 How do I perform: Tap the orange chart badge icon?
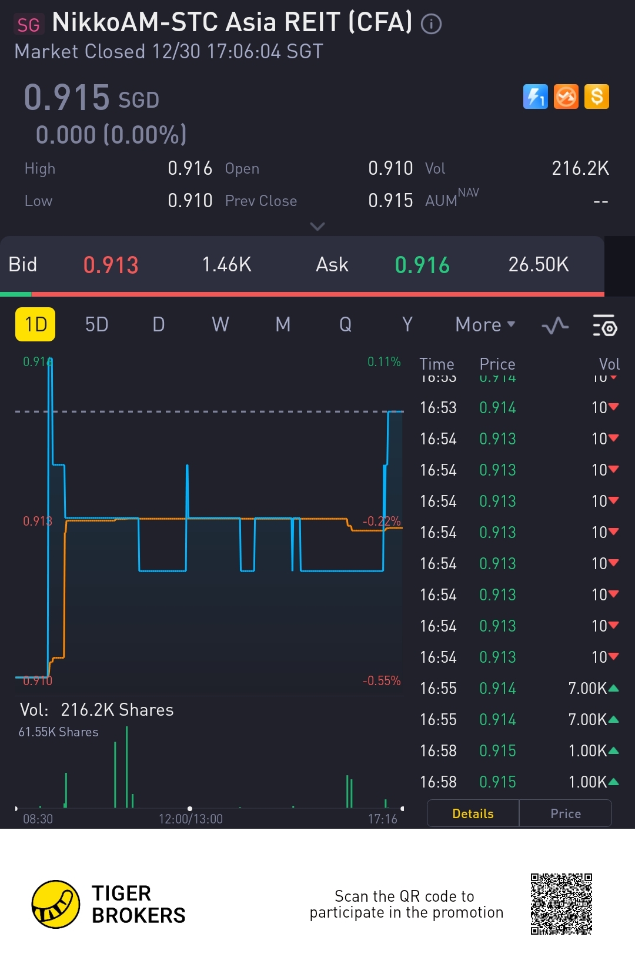coord(566,97)
